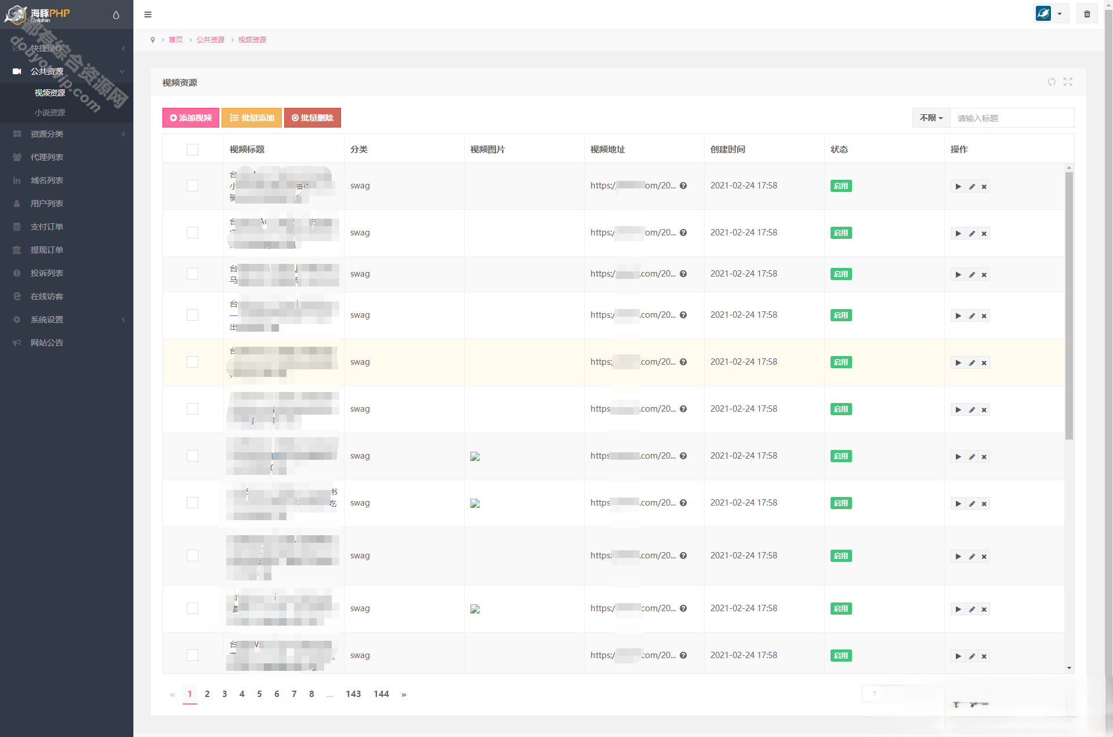This screenshot has width=1113, height=737.
Task: Open 域名列表 in sidebar
Action: click(67, 180)
